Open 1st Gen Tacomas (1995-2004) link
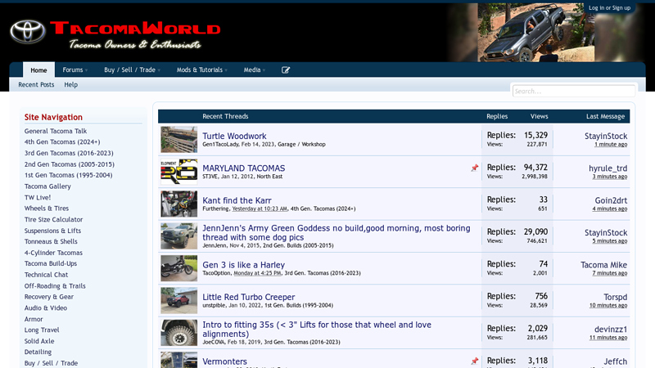Image resolution: width=655 pixels, height=368 pixels. click(x=69, y=175)
